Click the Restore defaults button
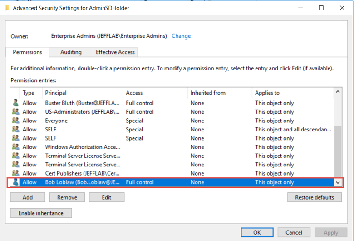This screenshot has height=241, width=354. (x=315, y=197)
